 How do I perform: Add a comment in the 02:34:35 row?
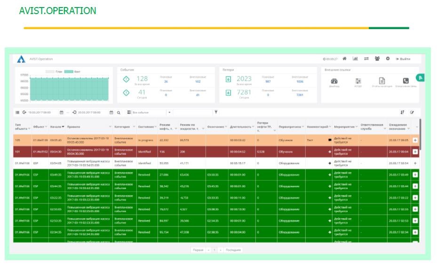[x=330, y=232]
